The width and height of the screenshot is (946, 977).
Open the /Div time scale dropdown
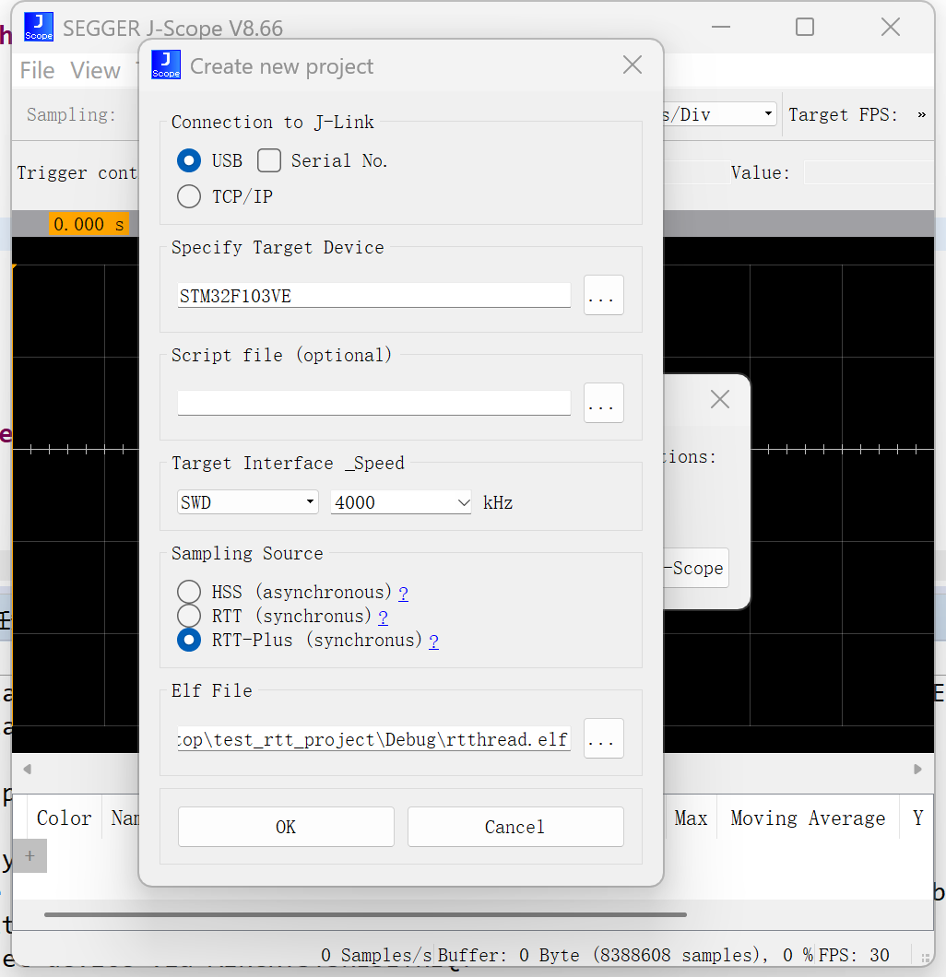[720, 114]
